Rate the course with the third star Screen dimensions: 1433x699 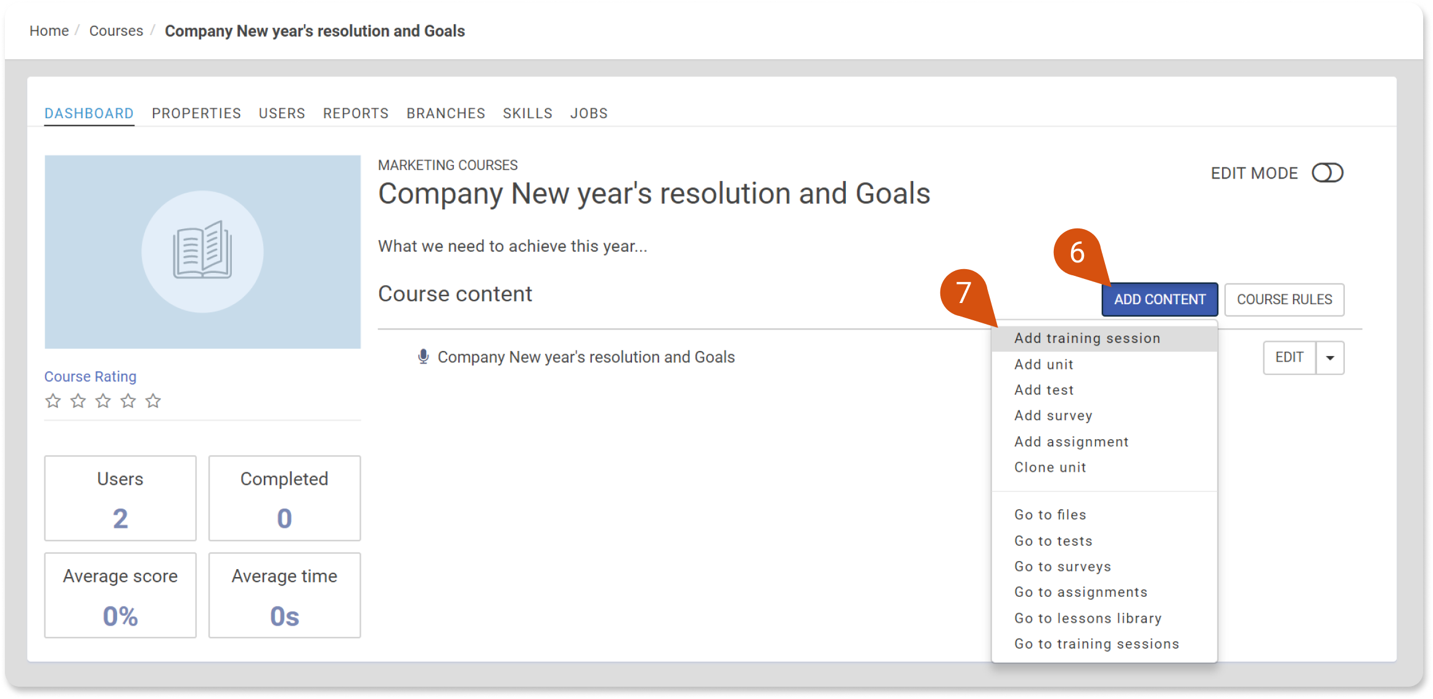[103, 402]
